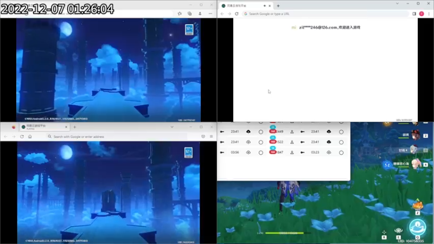Screen dimensions: 434x244
Task: Focus the Firefox address bar
Action: 116,137
